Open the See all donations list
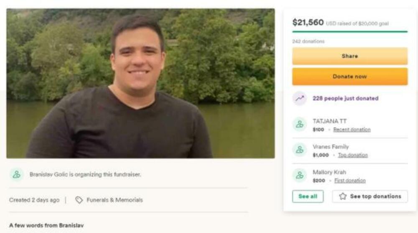Screen dimensions: 418x233 point(308,196)
